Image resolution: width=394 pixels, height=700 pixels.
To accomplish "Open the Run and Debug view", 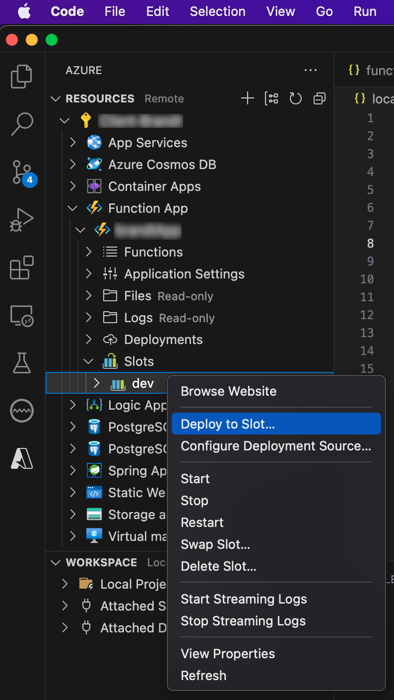I will click(21, 219).
